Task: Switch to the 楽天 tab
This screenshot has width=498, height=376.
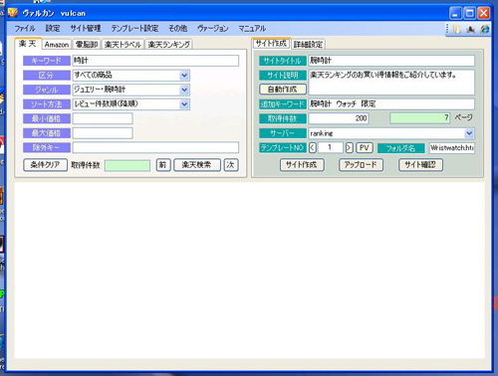Action: pyautogui.click(x=28, y=44)
